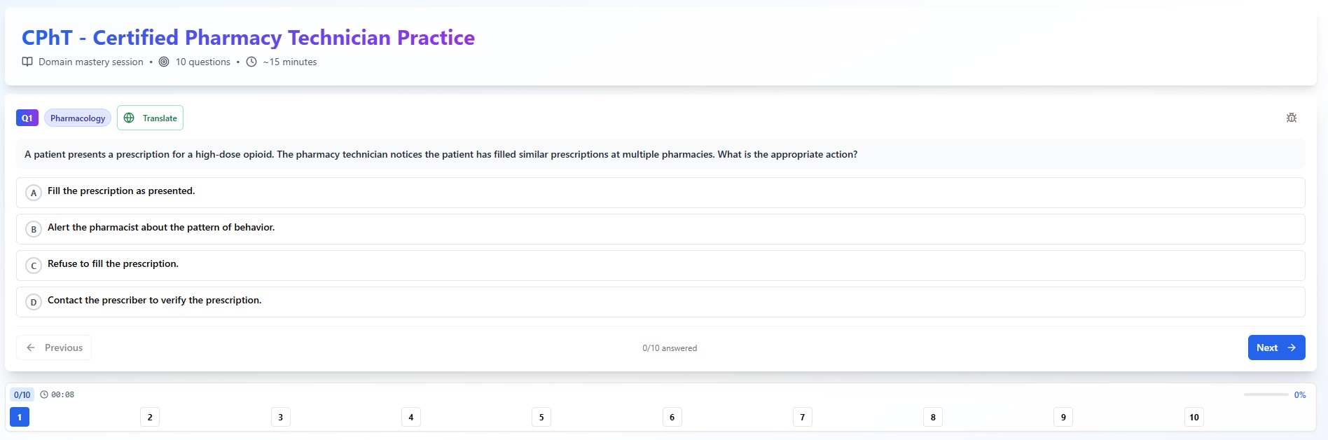Click the Q1 question badge

27,118
